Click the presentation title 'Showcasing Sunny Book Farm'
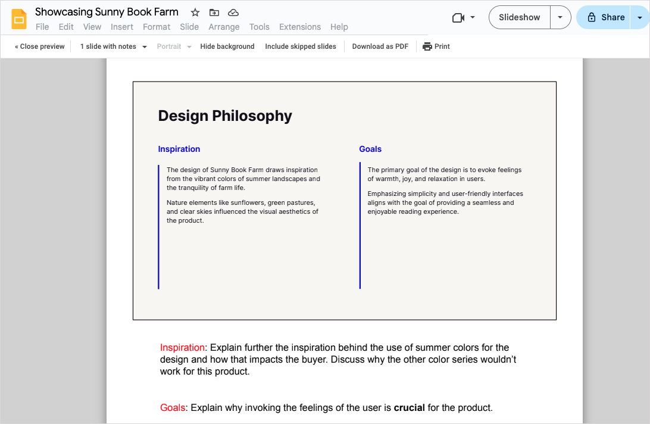Viewport: 650px width, 424px height. (107, 12)
